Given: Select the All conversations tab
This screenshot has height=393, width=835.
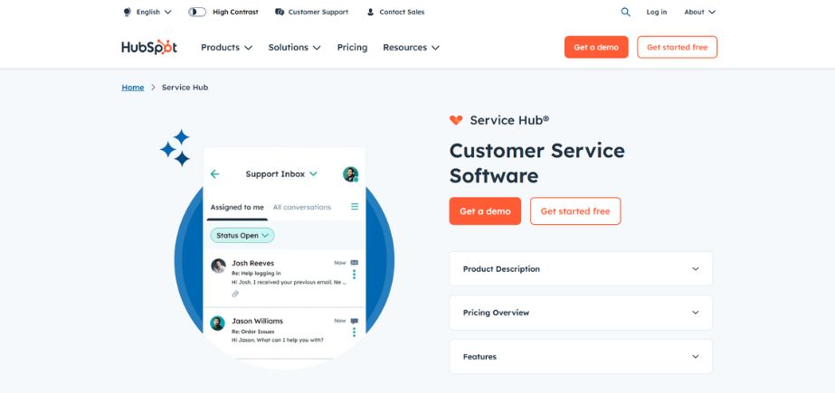Looking at the screenshot, I should click(x=302, y=208).
